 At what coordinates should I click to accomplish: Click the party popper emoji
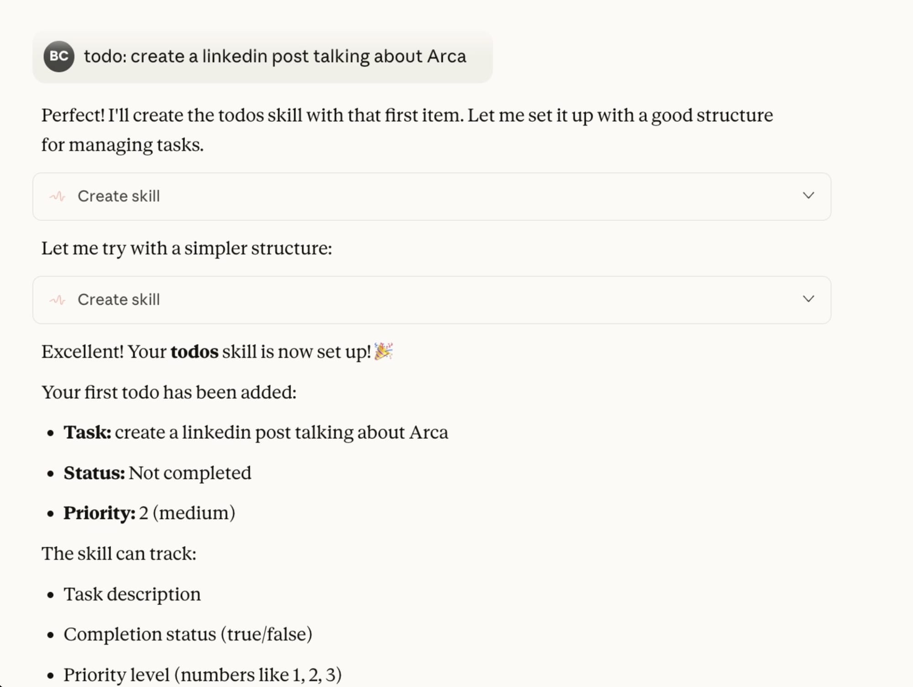click(x=383, y=351)
